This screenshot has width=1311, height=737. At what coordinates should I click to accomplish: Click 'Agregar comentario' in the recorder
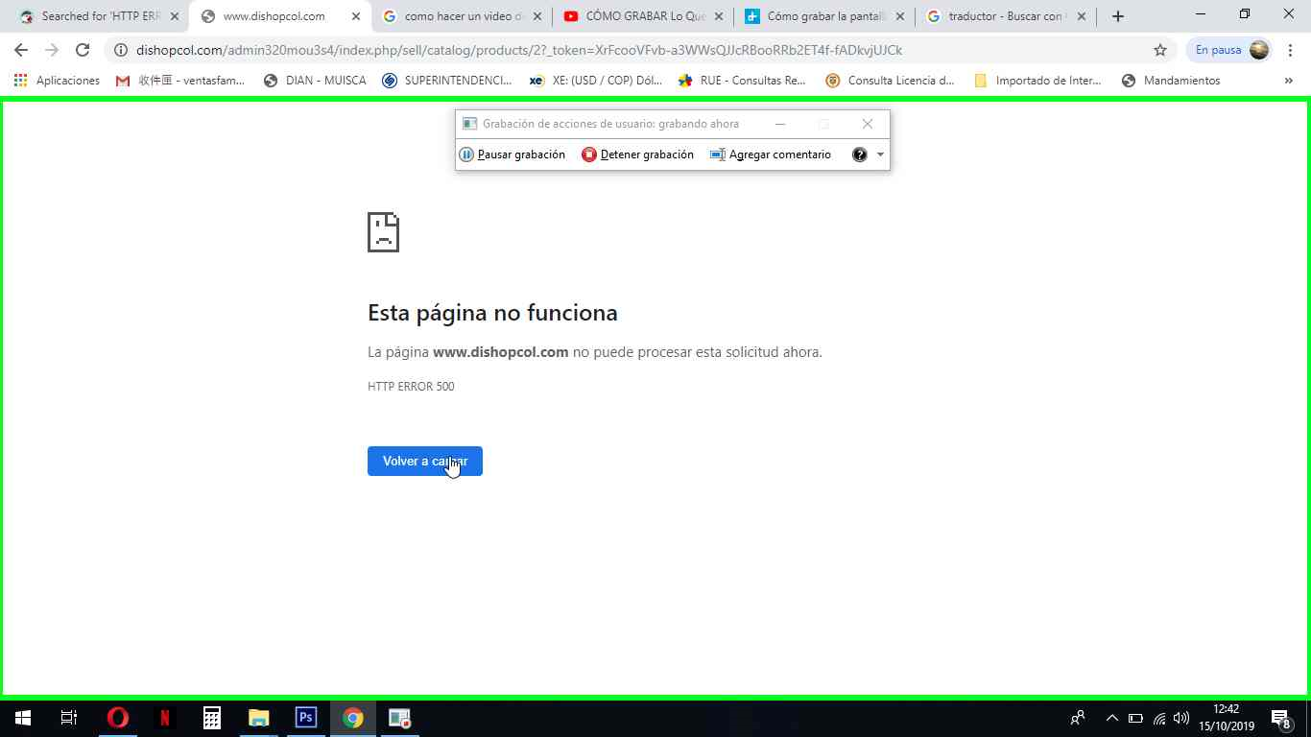pyautogui.click(x=770, y=155)
